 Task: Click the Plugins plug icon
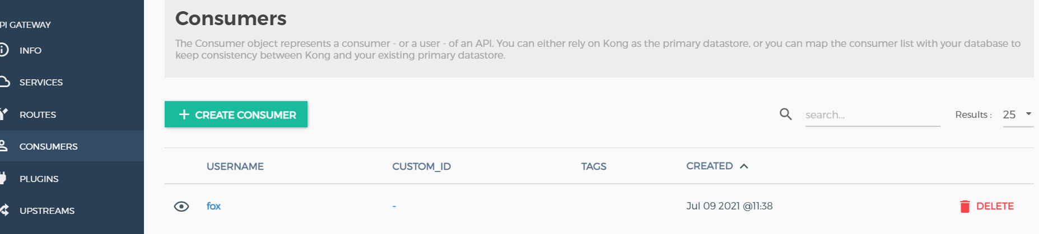(3, 179)
